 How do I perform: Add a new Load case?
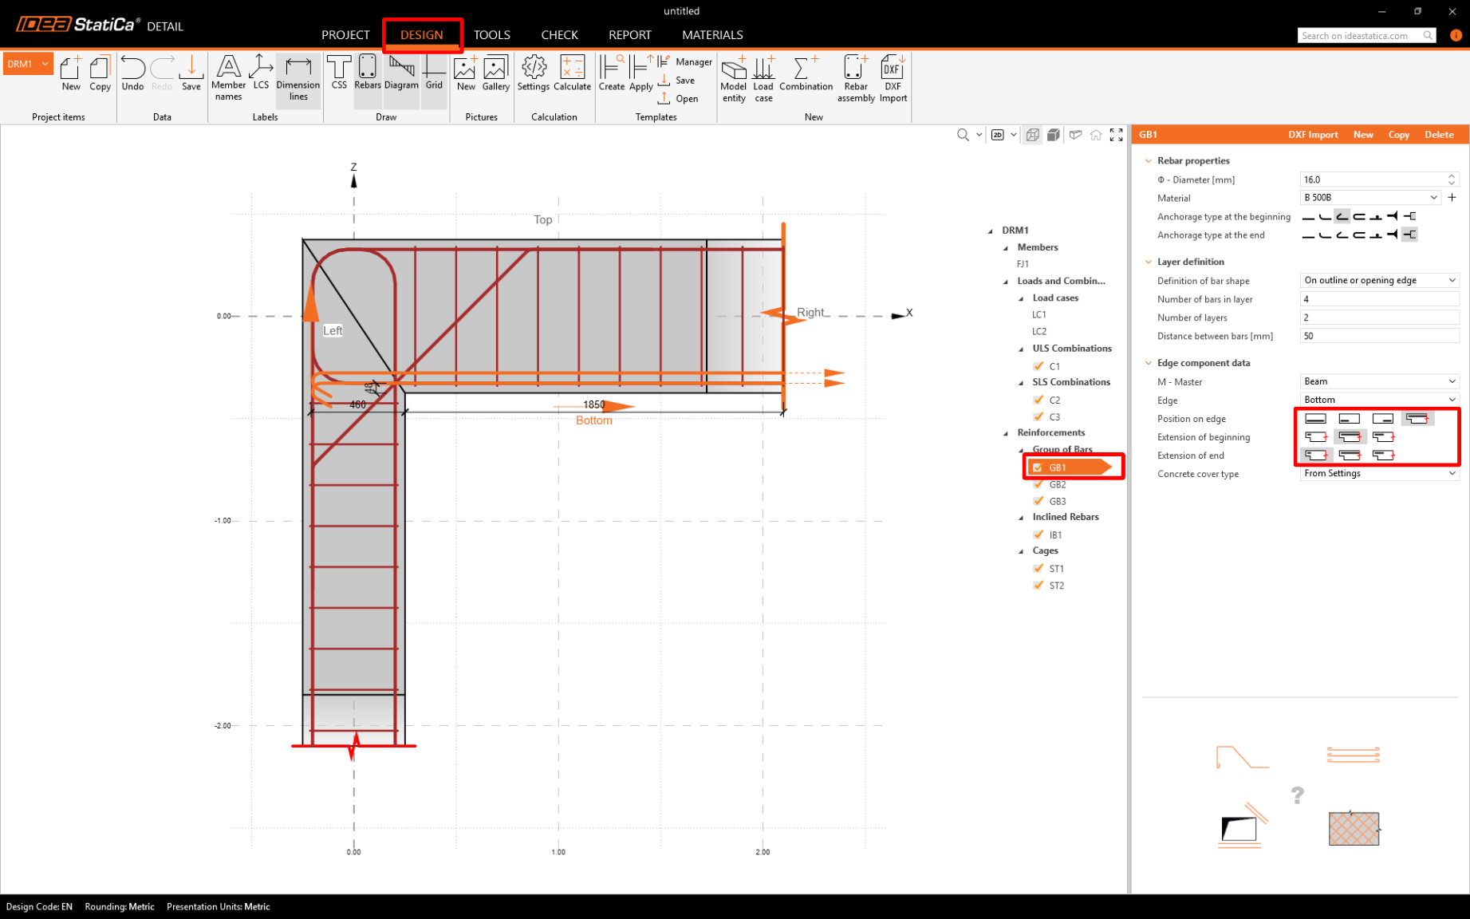pos(763,78)
